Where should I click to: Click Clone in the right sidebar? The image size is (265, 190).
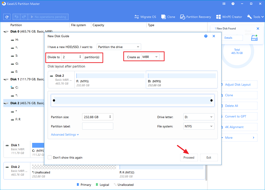[x=239, y=95]
